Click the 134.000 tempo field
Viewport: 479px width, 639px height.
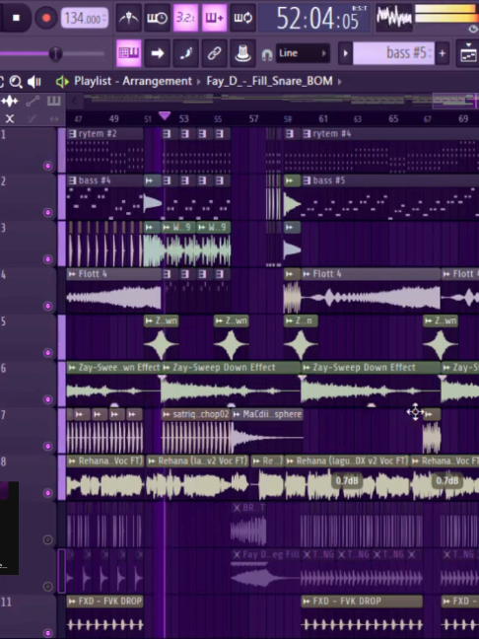tap(85, 19)
